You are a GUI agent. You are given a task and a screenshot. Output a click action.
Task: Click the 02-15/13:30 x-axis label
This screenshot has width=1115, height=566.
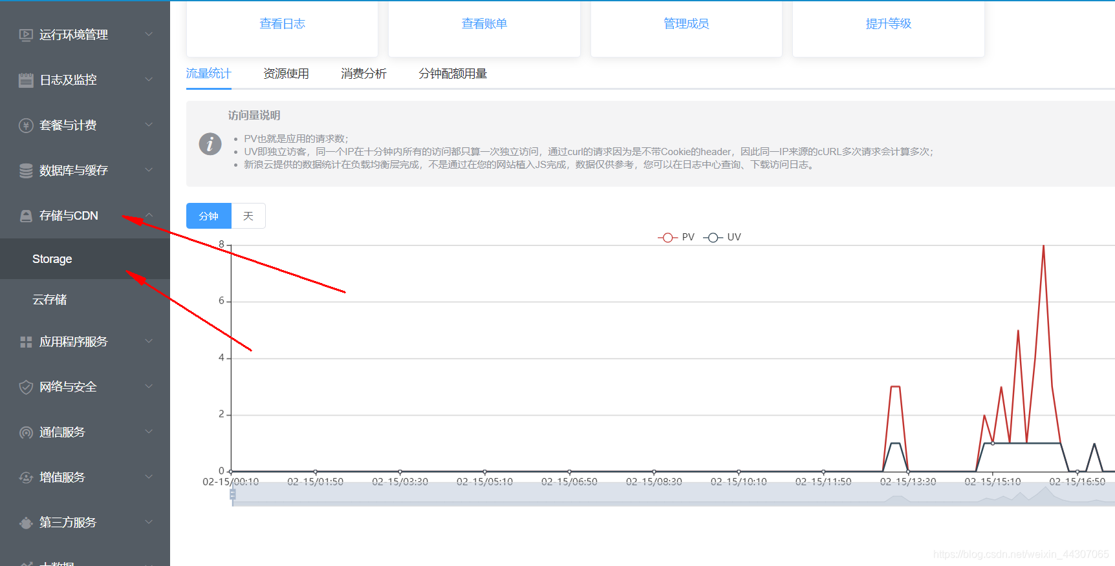[908, 482]
